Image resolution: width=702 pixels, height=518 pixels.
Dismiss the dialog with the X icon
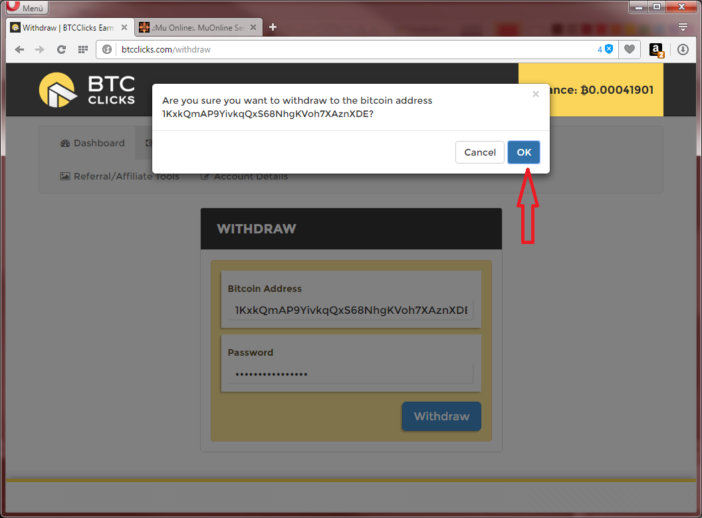pyautogui.click(x=535, y=94)
